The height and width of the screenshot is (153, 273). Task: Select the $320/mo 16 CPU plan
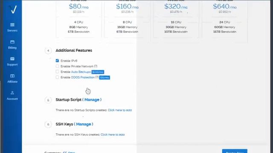tap(176, 19)
